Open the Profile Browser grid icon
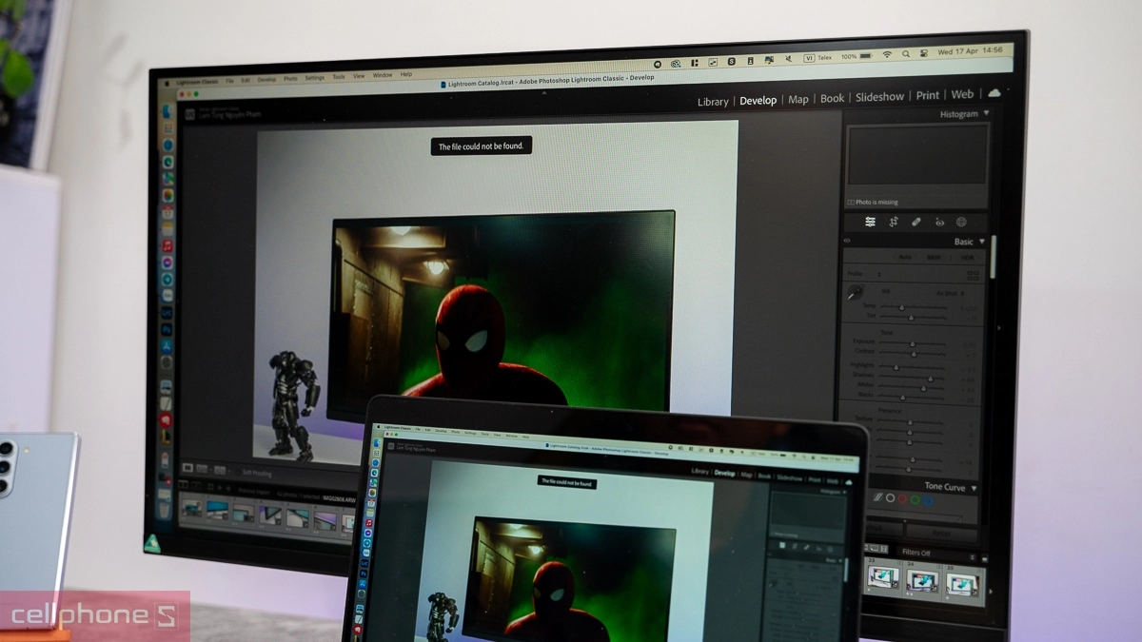The height and width of the screenshot is (642, 1142). [x=973, y=276]
